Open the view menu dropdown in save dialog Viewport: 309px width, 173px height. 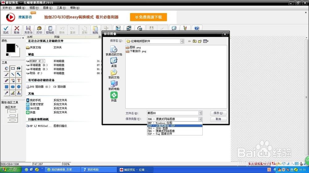coord(206,41)
